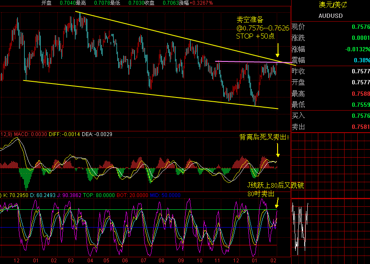
Task: Click the J: 90.3862 indicator value
Action: pyautogui.click(x=70, y=195)
